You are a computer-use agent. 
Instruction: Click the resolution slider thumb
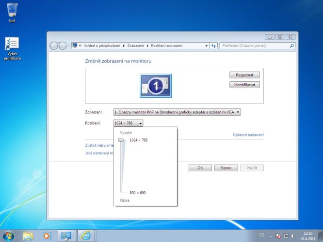pyautogui.click(x=121, y=140)
